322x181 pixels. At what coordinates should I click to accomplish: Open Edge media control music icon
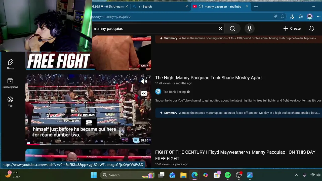[292, 17]
